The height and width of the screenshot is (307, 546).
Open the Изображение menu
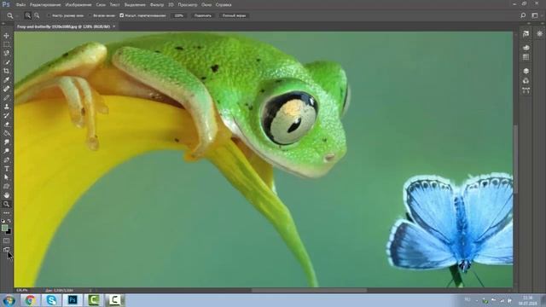pyautogui.click(x=78, y=5)
